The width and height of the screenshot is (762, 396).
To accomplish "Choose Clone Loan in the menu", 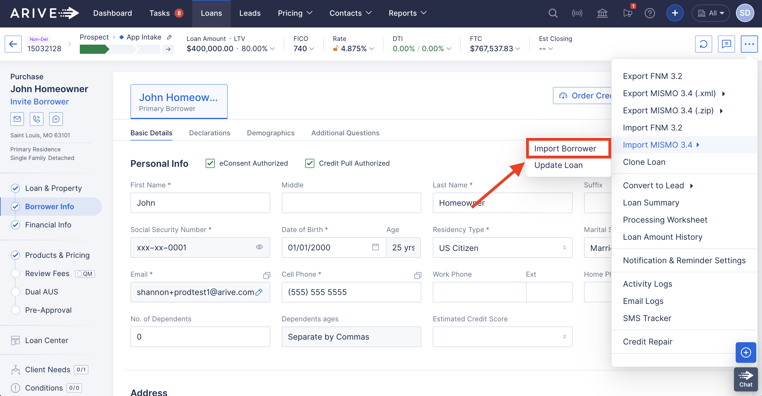I will pyautogui.click(x=644, y=162).
